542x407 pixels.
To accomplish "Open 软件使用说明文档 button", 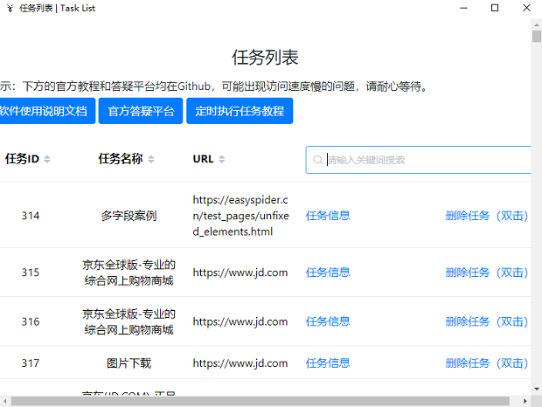I will [45, 111].
